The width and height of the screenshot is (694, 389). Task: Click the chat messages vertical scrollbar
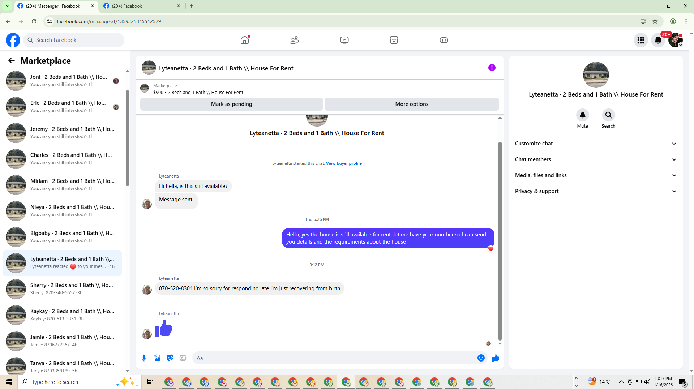500,240
